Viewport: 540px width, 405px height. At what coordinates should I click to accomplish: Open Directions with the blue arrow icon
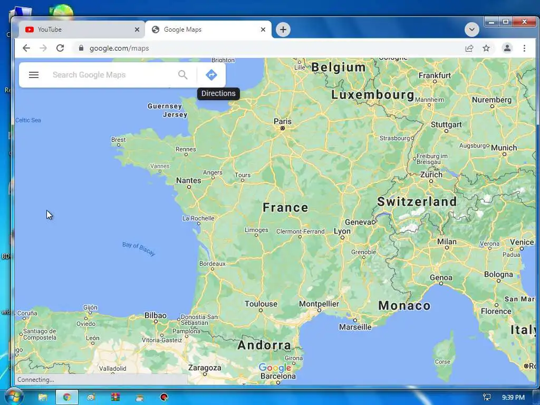point(211,75)
